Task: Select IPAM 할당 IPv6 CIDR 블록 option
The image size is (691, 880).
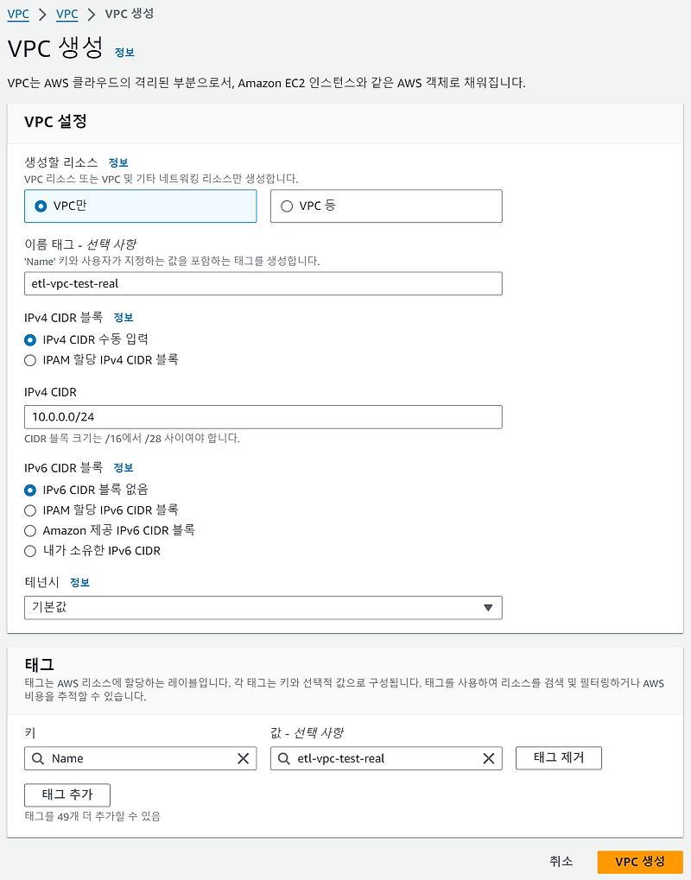Action: 30,510
